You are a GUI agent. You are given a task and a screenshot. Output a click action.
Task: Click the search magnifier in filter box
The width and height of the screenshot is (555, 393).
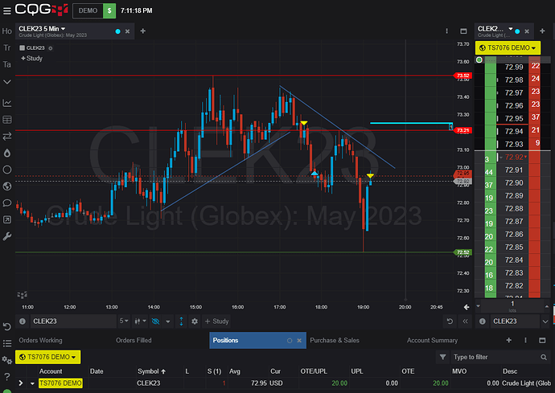tap(544, 358)
